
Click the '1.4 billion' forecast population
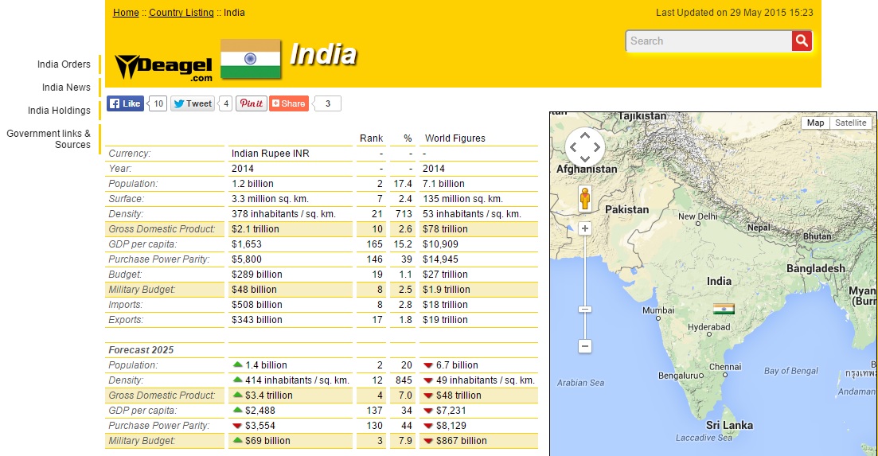(266, 364)
